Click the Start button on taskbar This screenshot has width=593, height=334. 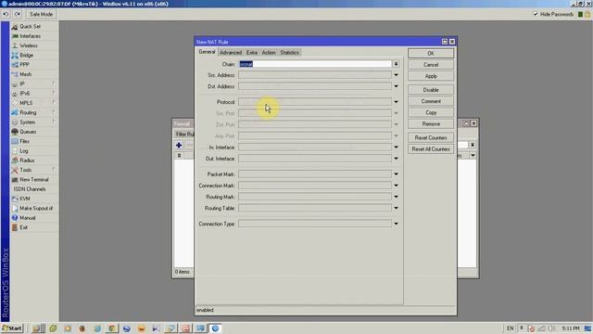pos(12,328)
